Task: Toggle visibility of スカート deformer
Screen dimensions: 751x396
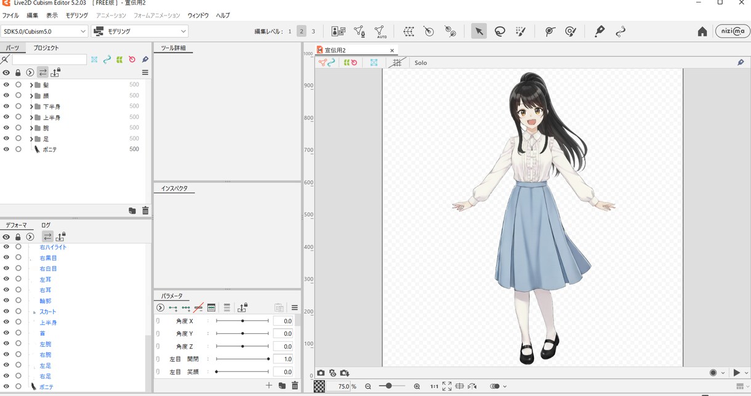Action: click(6, 312)
